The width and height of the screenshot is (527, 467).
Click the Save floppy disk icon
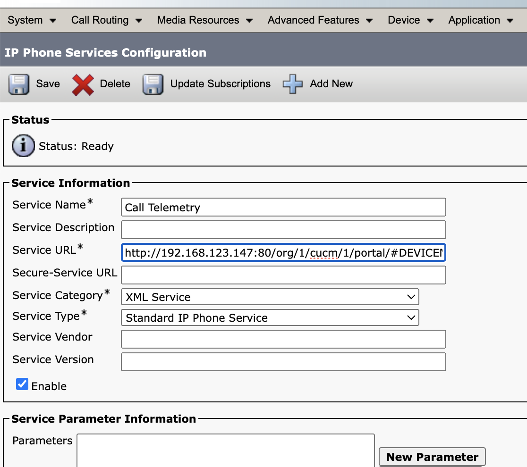tap(19, 83)
